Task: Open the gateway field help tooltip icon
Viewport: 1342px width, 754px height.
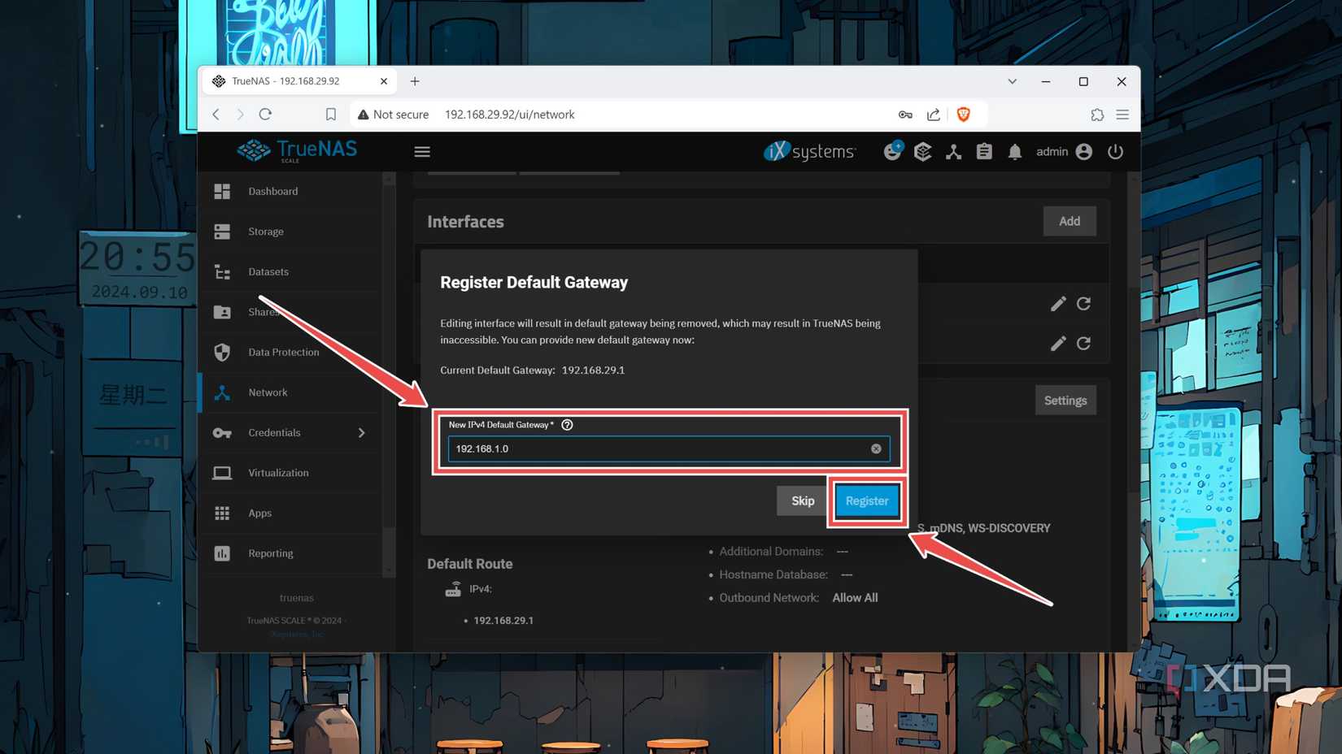Action: [x=567, y=425]
